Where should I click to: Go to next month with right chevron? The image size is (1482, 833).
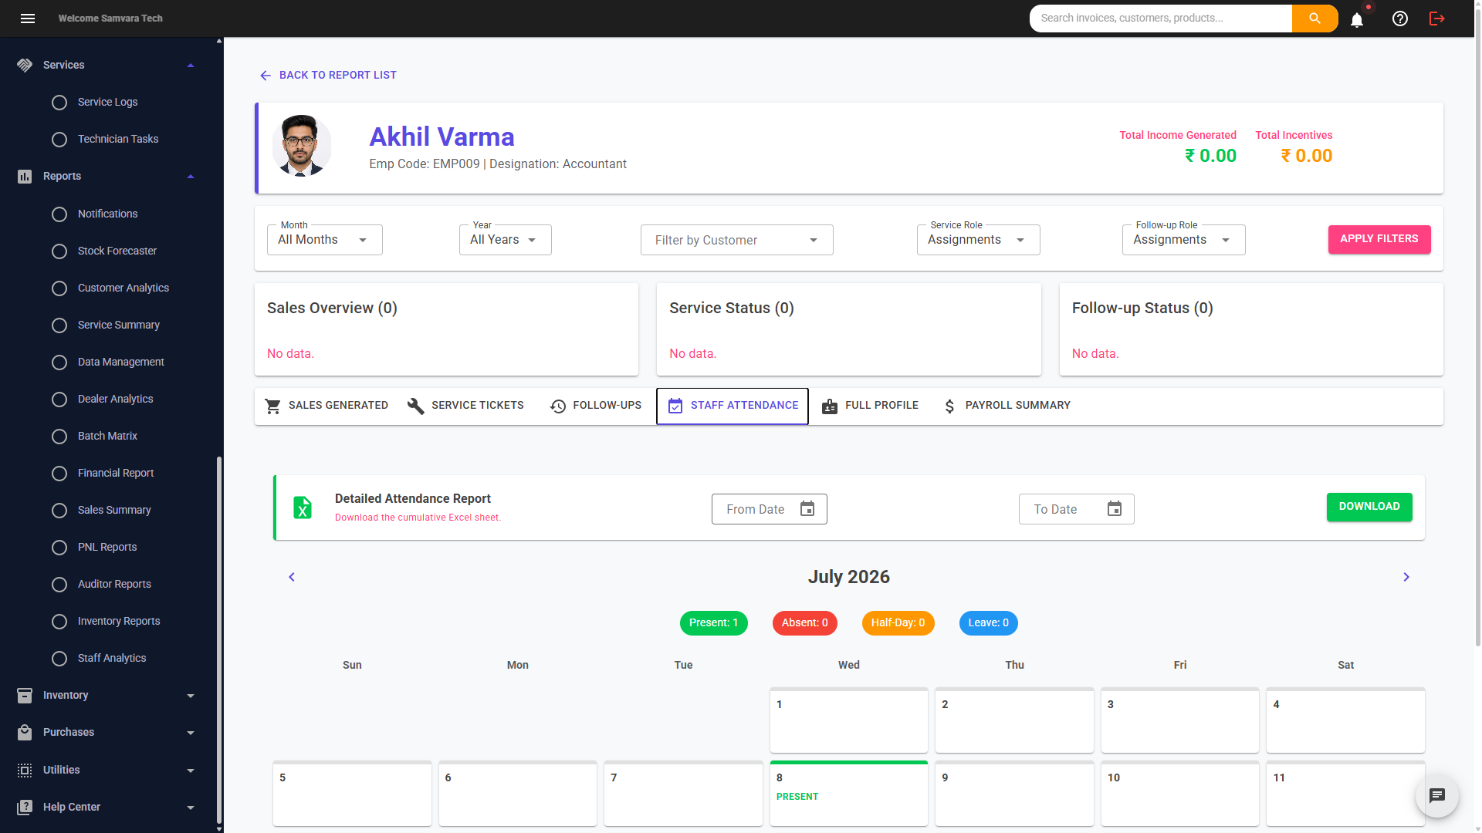(1406, 577)
